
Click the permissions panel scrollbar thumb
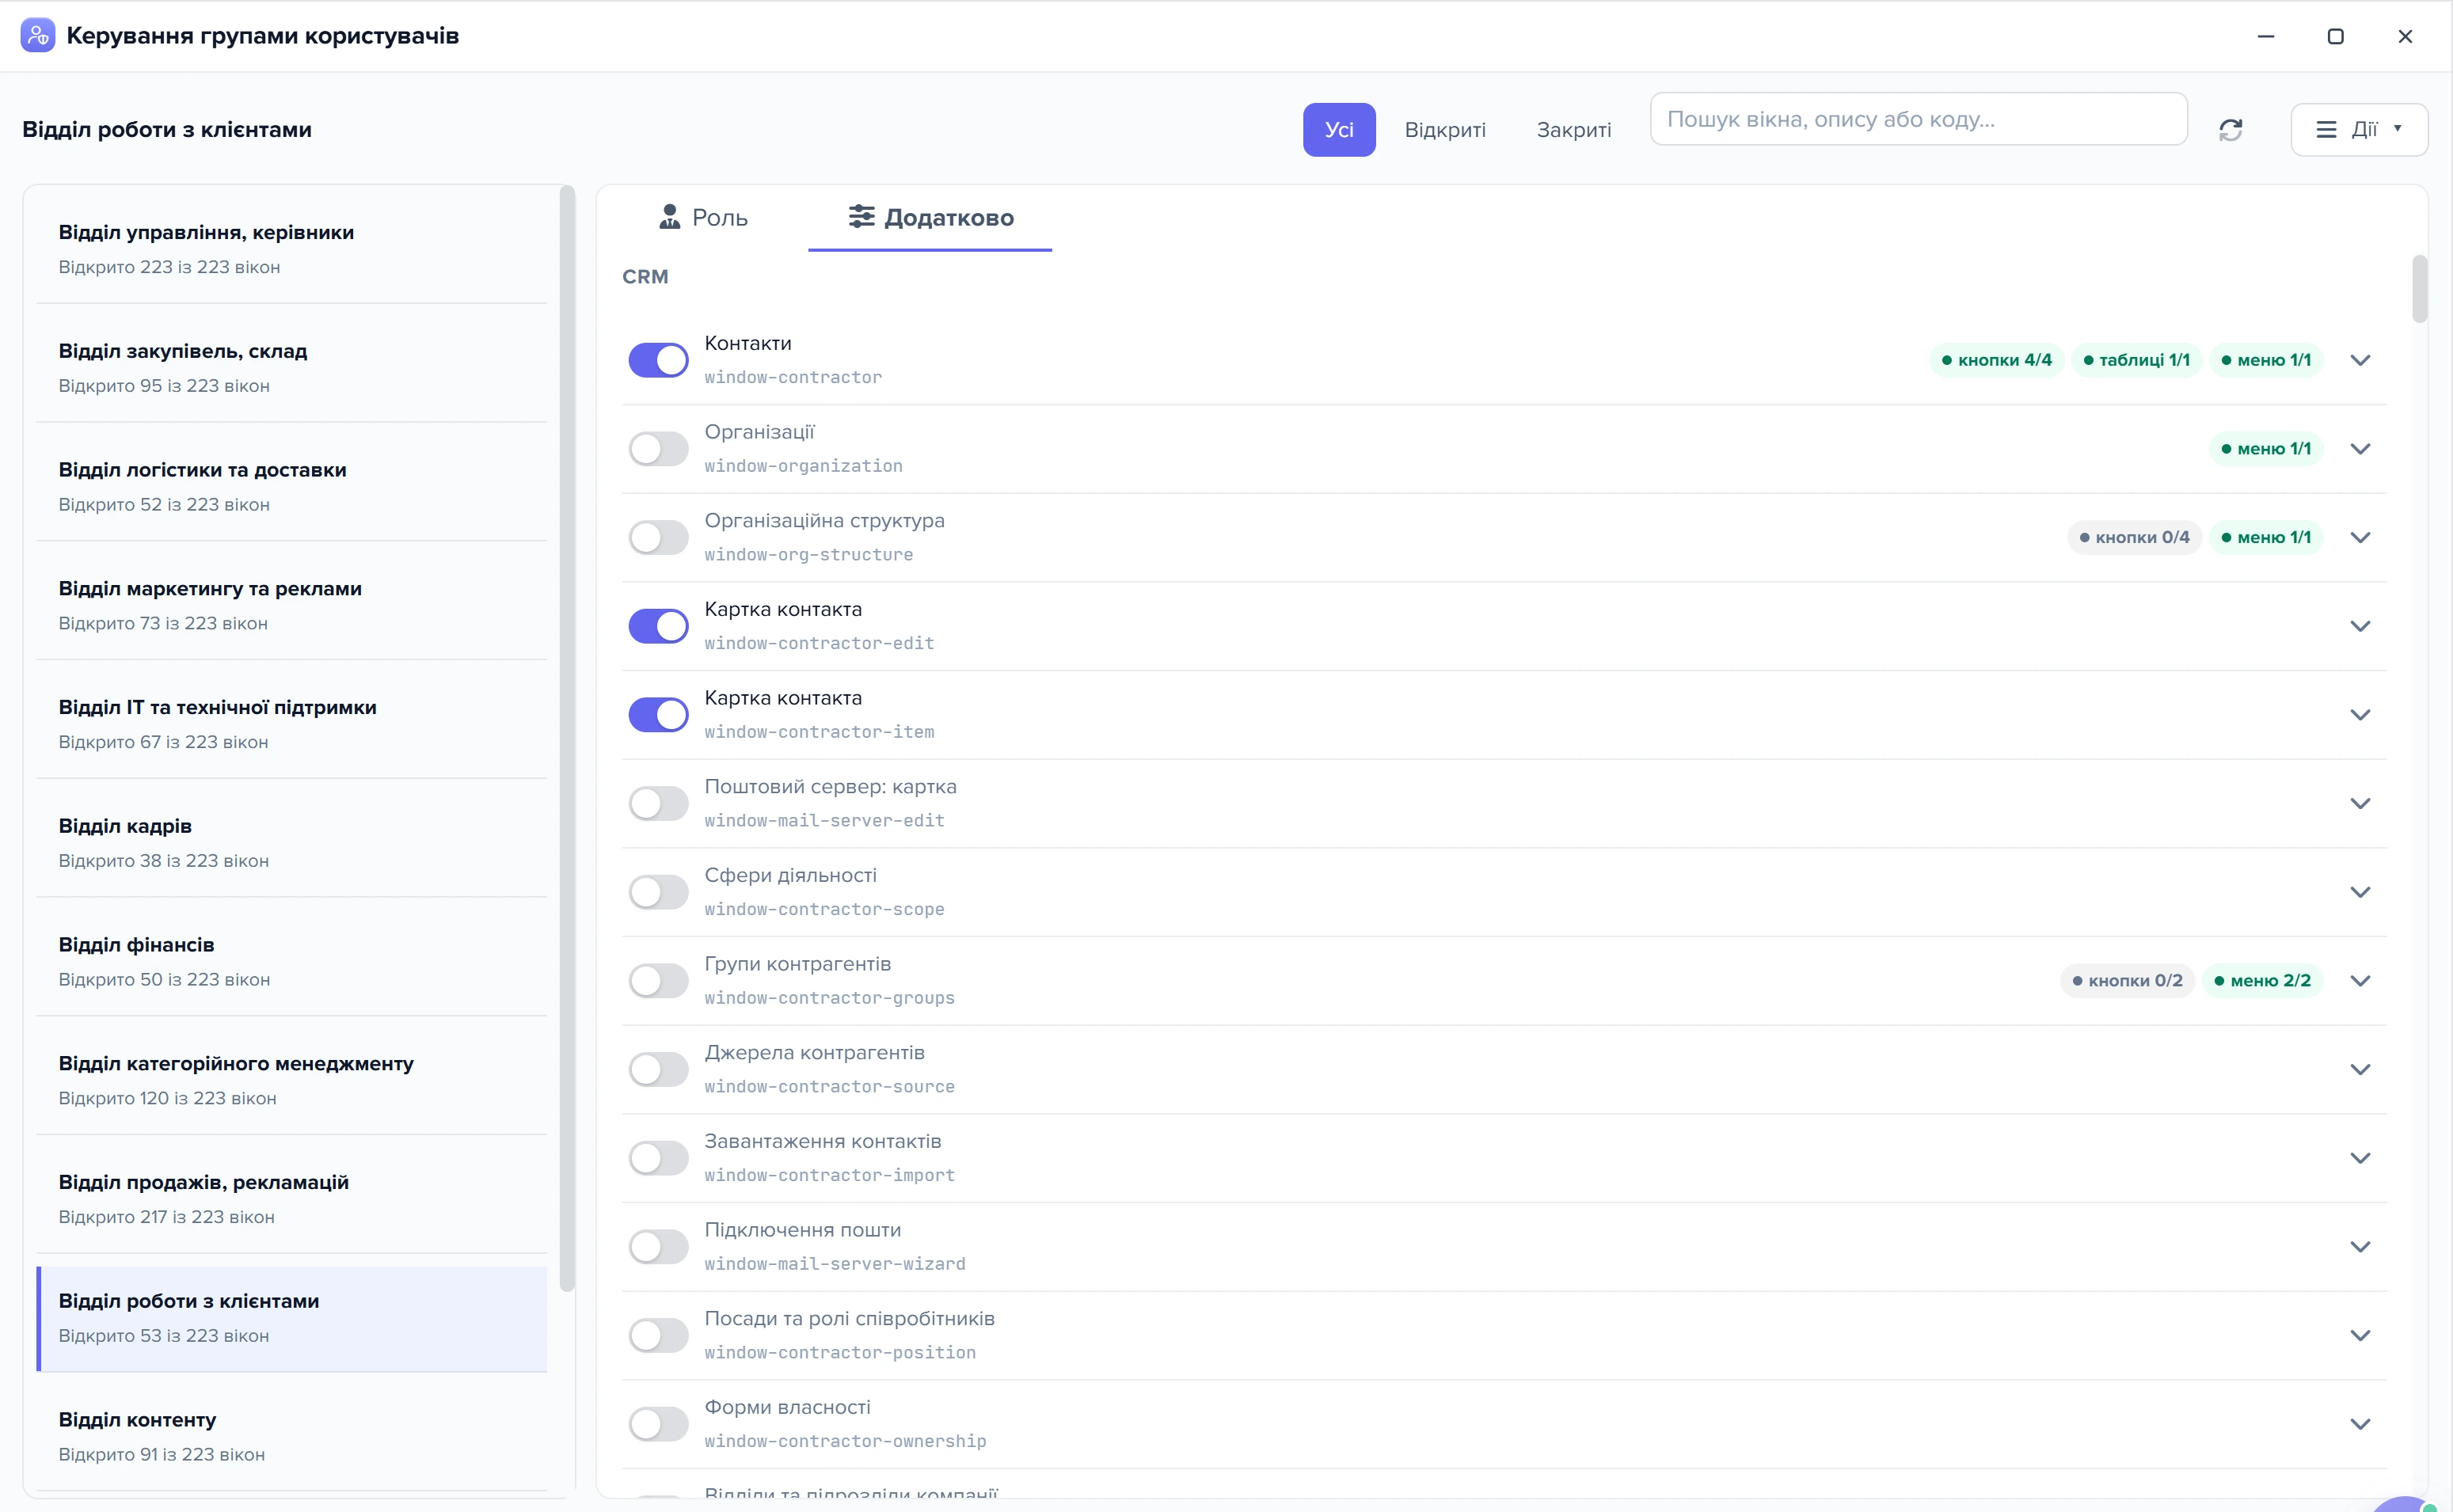pos(2419,289)
